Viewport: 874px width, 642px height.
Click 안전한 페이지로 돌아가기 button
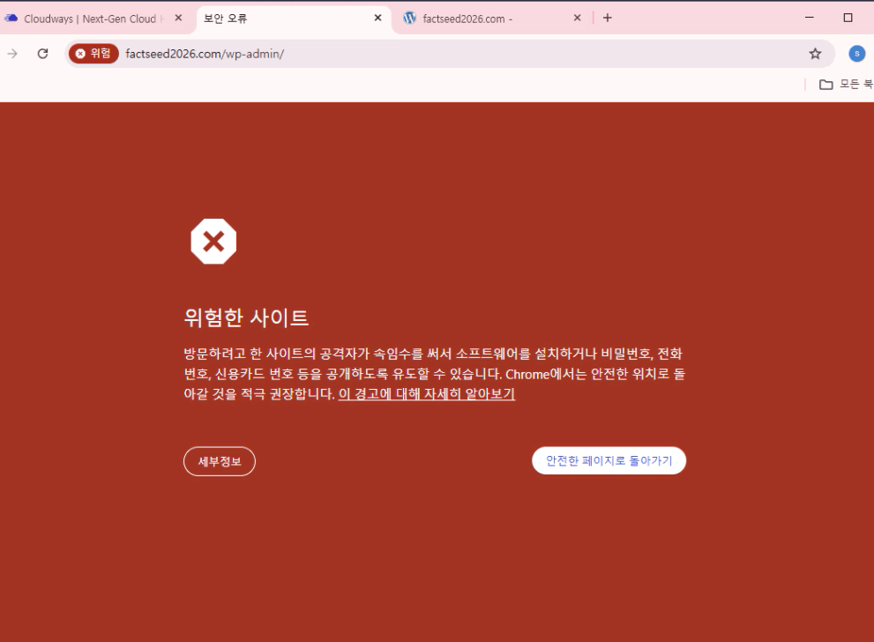(x=609, y=460)
